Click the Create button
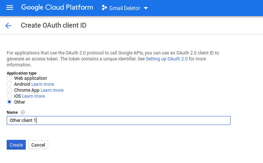The width and height of the screenshot is (263, 163). pos(16,145)
